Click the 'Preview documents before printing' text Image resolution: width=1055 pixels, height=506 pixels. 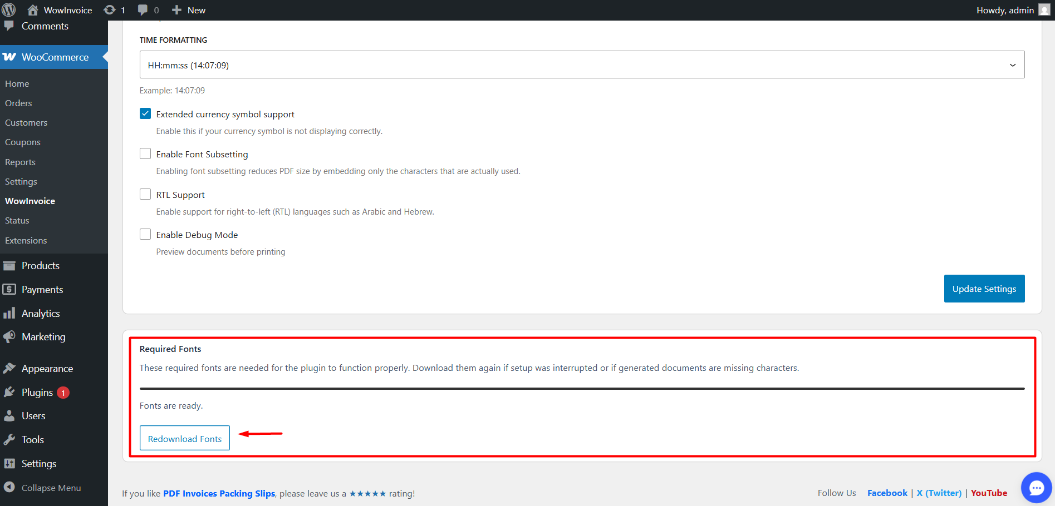tap(220, 252)
